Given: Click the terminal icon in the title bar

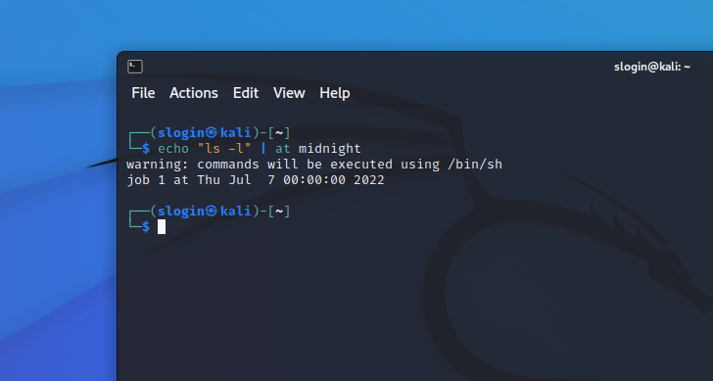Looking at the screenshot, I should point(135,67).
